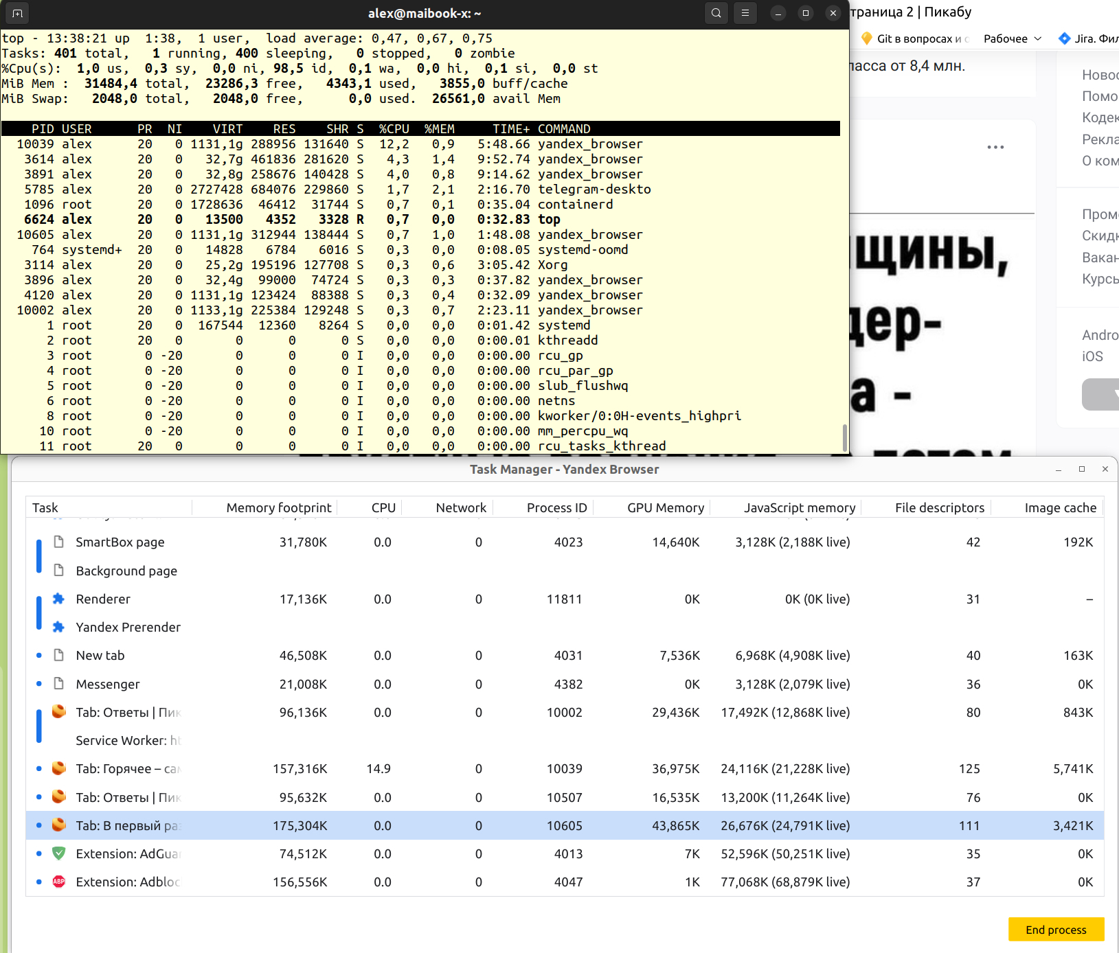Sort by the Network column header

pyautogui.click(x=461, y=507)
